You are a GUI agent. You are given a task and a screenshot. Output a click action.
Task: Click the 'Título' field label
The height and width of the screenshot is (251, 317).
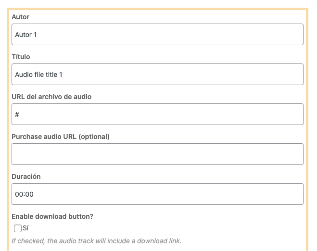point(21,57)
